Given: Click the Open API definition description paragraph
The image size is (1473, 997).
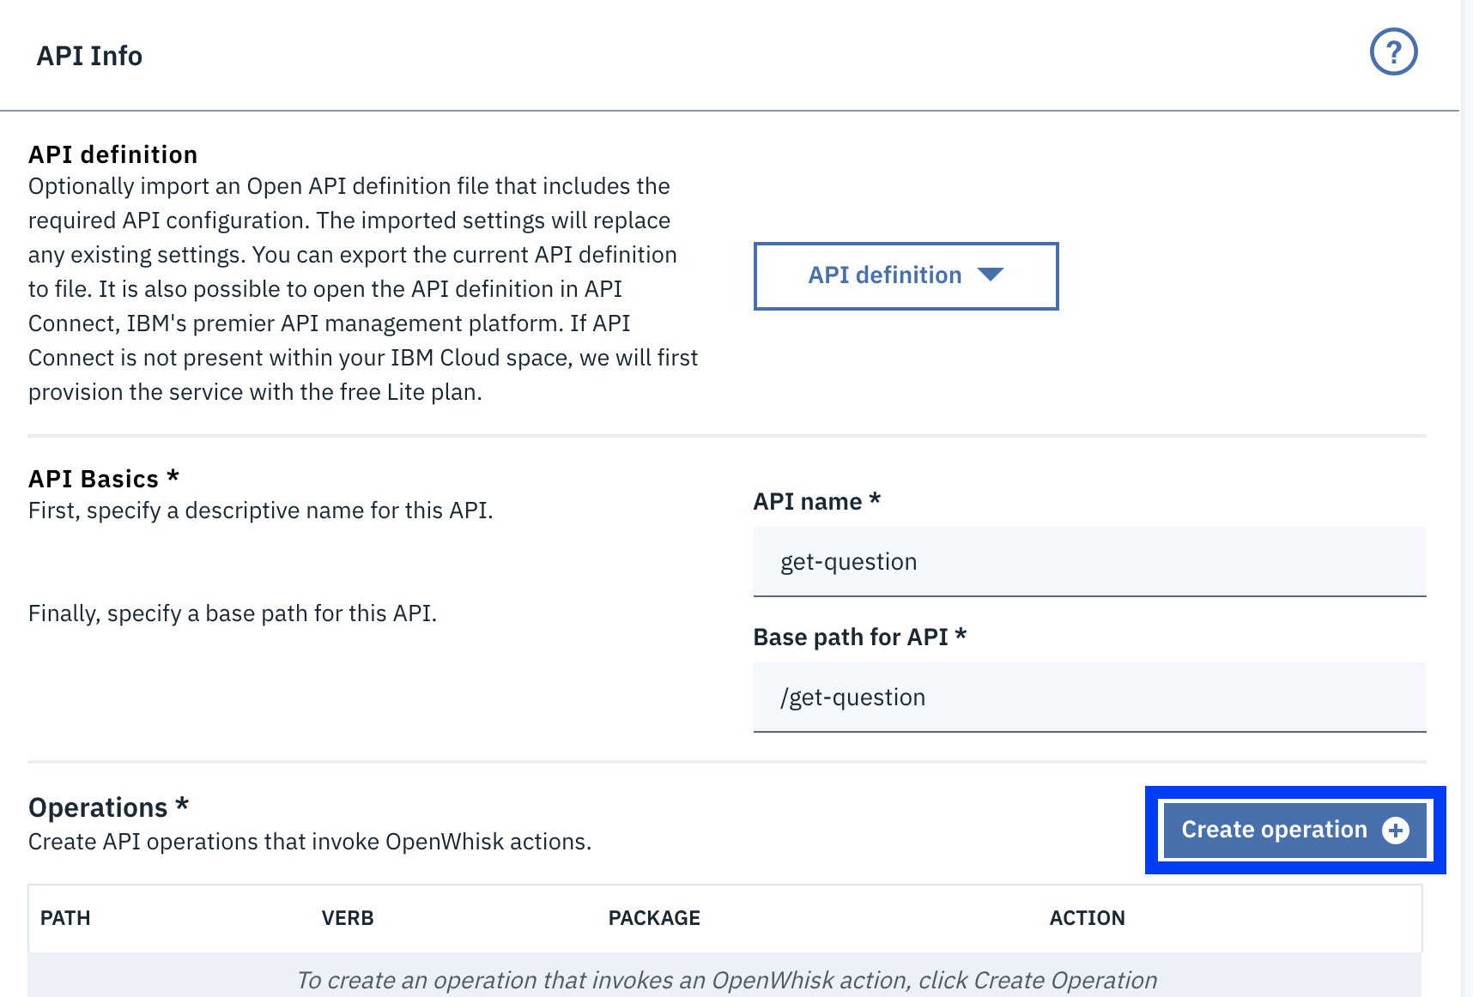Looking at the screenshot, I should tap(363, 289).
